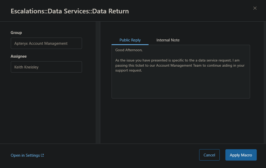Click the Group label
Viewport: 266px width, 168px height.
point(16,33)
